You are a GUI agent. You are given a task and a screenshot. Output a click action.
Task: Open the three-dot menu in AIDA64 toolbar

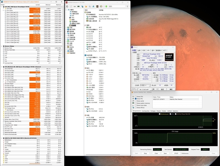127,6
